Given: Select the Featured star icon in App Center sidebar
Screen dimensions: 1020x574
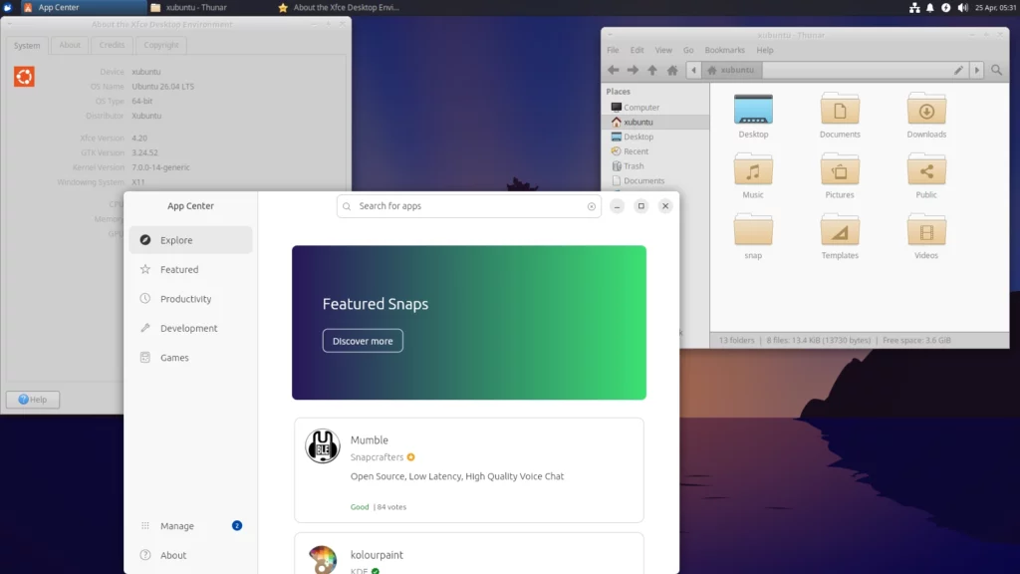Looking at the screenshot, I should [x=144, y=269].
